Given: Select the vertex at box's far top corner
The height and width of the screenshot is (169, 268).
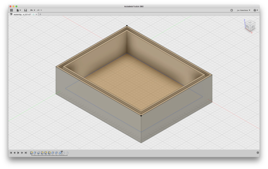Looking at the screenshot, I should (127, 25).
